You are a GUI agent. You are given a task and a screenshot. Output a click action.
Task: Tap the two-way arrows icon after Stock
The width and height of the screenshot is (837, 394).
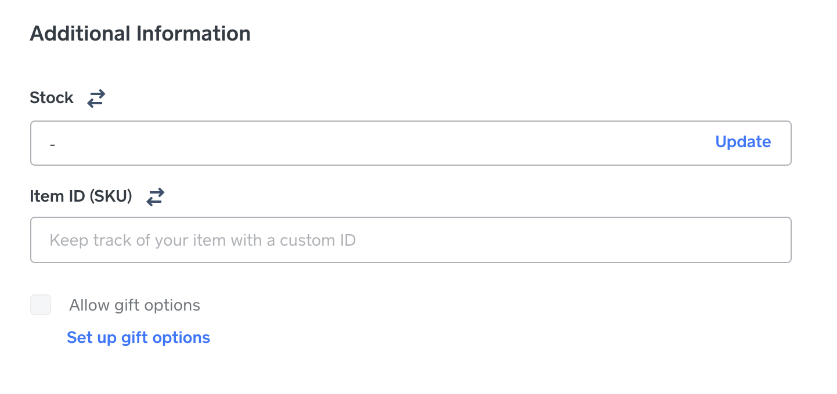coord(96,98)
